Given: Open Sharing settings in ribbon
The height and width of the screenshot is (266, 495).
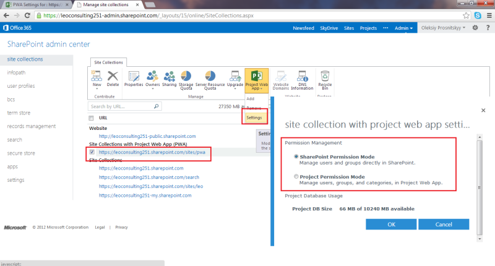Looking at the screenshot, I should pos(169,79).
